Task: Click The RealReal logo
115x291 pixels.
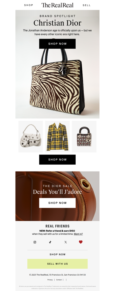Action: (57, 5)
